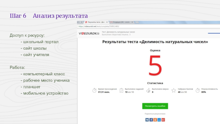Close the "Результаты теста" tab

pyautogui.click(x=107, y=22)
